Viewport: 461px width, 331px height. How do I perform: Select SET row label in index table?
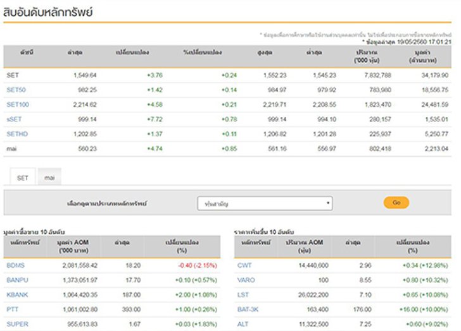(x=13, y=75)
